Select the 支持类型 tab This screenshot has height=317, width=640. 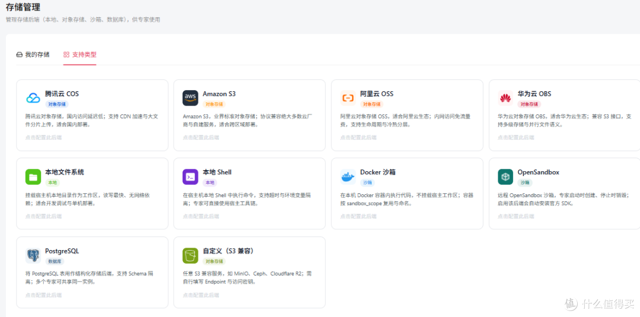79,55
